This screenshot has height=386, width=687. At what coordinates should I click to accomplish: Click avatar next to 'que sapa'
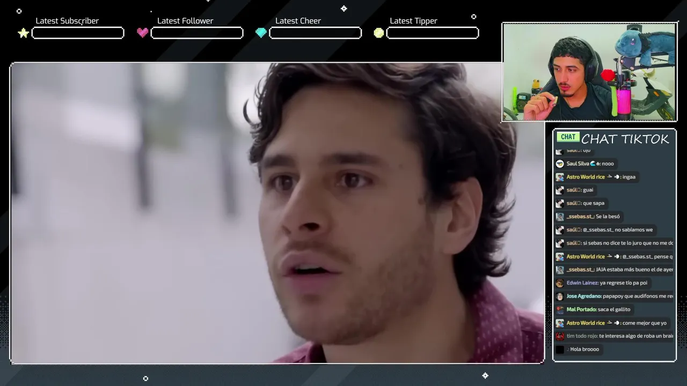coord(560,203)
